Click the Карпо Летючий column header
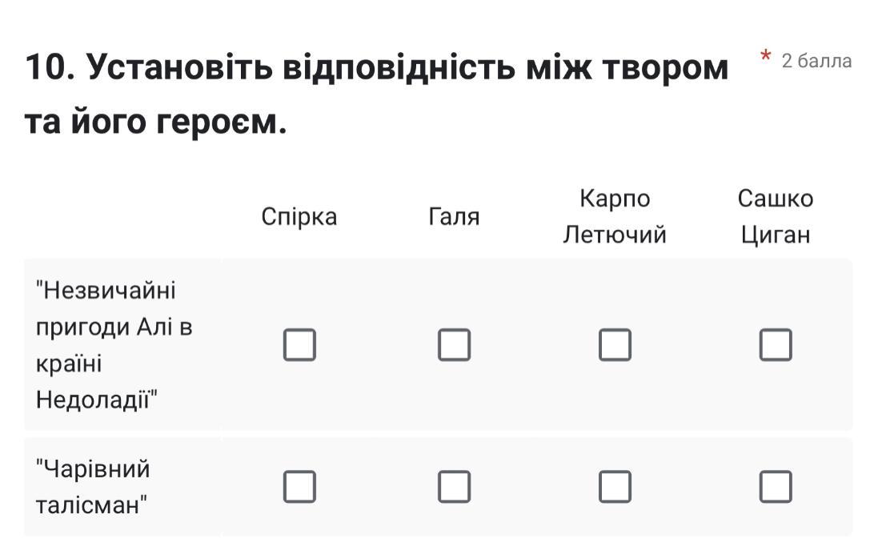The image size is (882, 555). coord(615,216)
